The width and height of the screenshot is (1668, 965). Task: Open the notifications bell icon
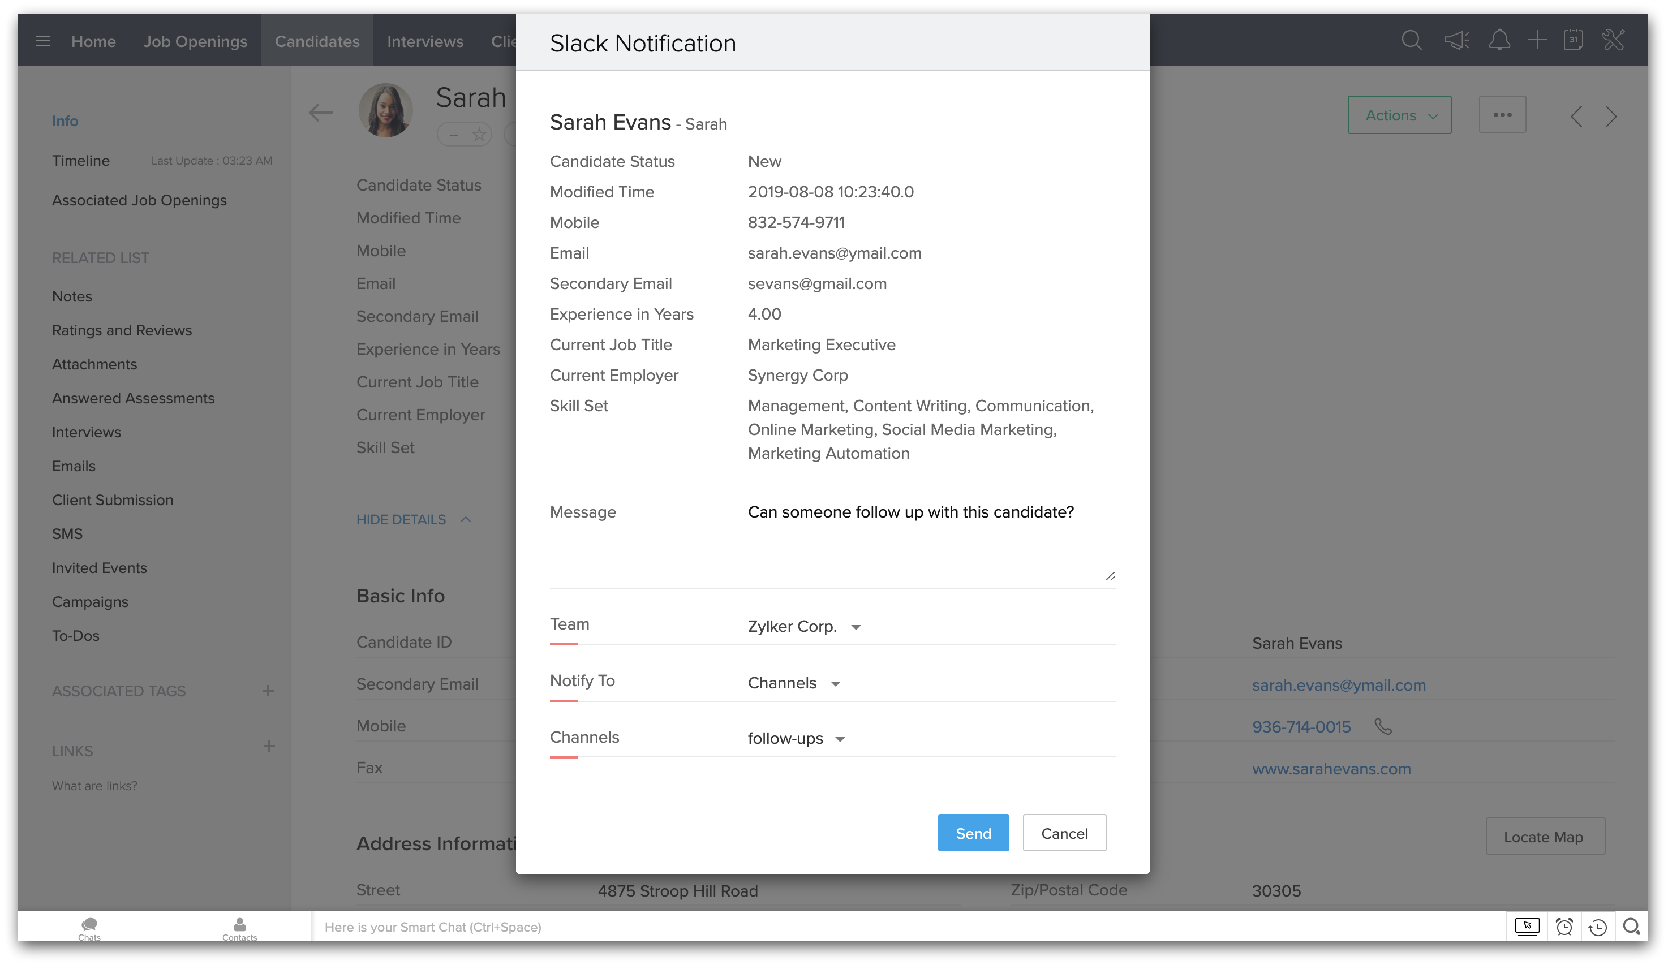[1499, 41]
